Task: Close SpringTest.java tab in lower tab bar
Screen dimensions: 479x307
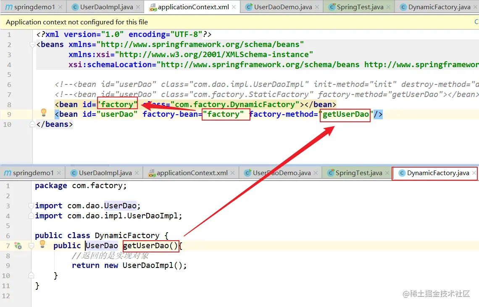Action: (x=387, y=173)
